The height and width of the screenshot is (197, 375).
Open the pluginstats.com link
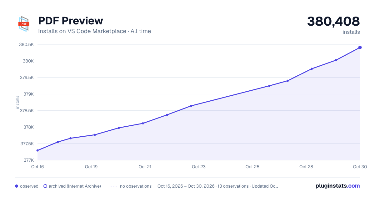pyautogui.click(x=337, y=186)
